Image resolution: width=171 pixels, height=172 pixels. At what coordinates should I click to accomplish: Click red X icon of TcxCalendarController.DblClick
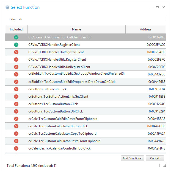tap(16, 148)
